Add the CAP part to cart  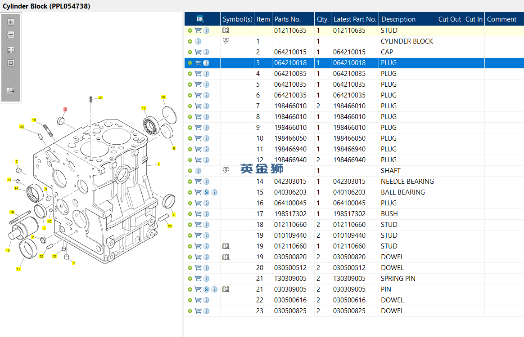(x=198, y=52)
